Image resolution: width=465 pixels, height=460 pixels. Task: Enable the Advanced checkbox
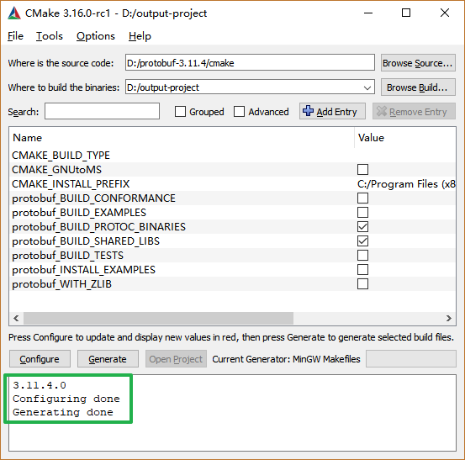point(239,112)
